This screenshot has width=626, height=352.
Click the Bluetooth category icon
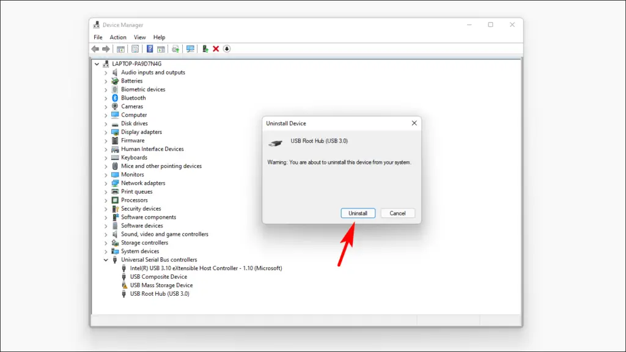pyautogui.click(x=115, y=98)
